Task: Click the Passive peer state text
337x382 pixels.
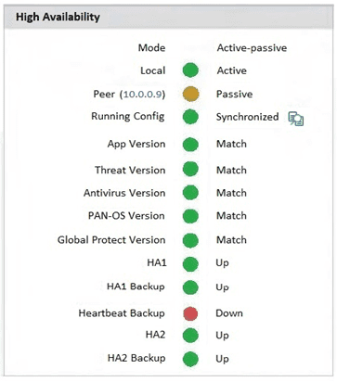Action: (234, 94)
